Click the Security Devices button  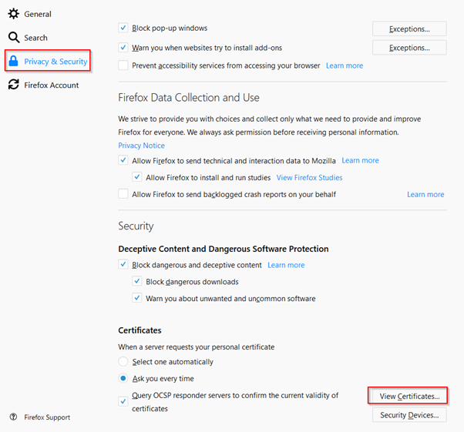[x=409, y=416]
